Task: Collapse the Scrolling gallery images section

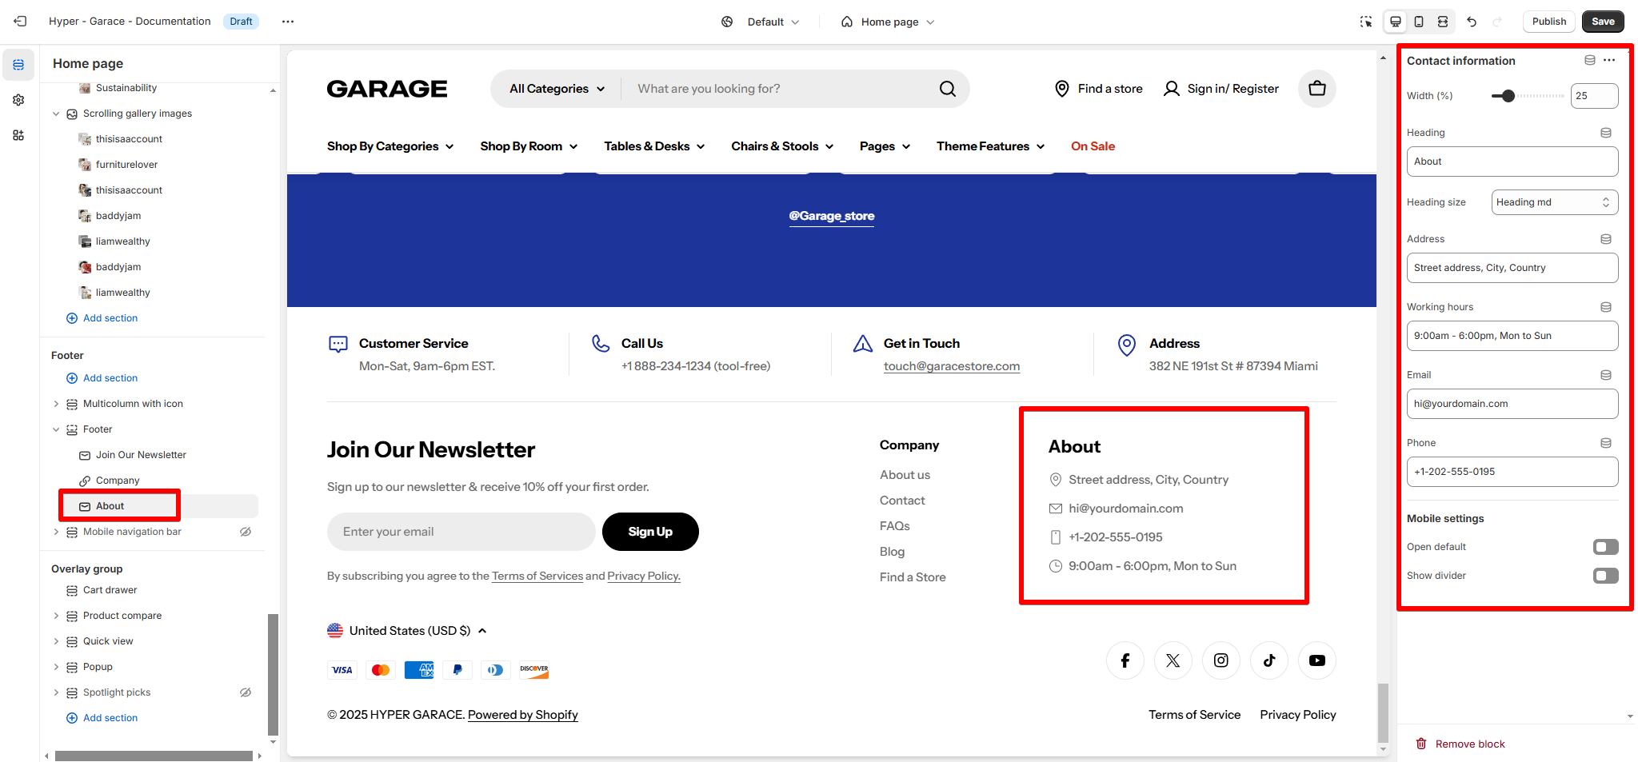Action: tap(56, 114)
